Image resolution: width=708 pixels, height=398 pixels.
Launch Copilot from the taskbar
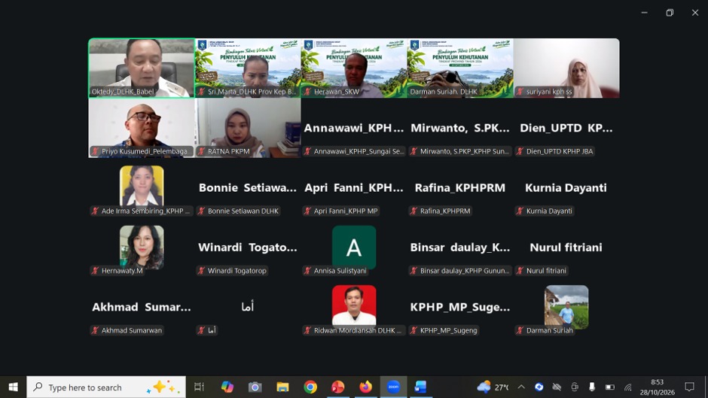(x=227, y=387)
